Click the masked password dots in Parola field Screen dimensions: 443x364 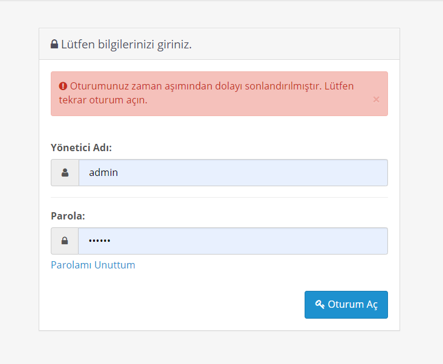[100, 241]
